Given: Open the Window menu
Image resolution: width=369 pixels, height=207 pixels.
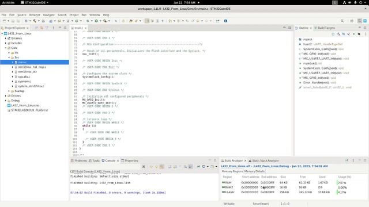Looking at the screenshot, I should (95, 15).
